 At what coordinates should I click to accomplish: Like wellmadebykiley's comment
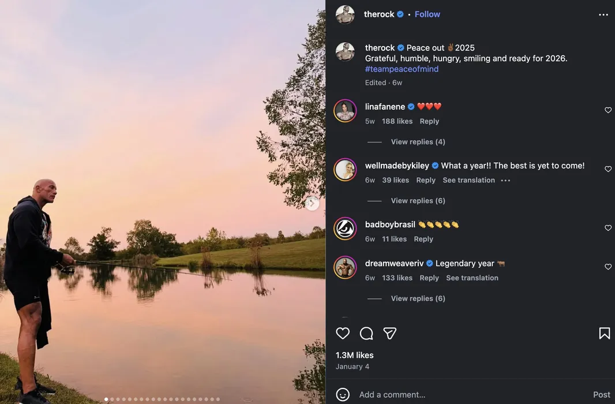[x=607, y=169]
